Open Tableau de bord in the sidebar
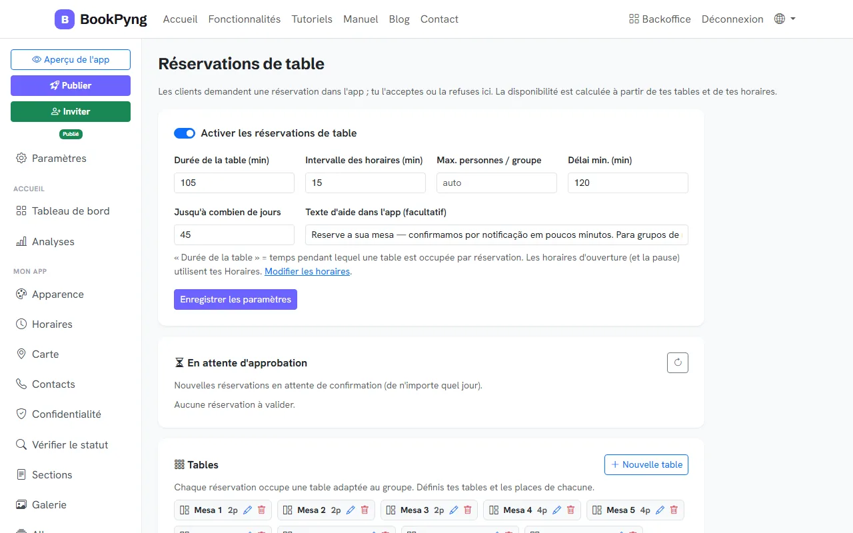This screenshot has height=533, width=853. (71, 211)
